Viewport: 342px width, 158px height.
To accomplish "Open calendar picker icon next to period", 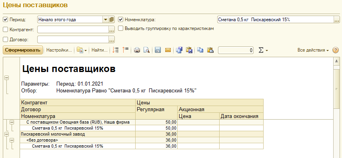I will tap(112, 20).
